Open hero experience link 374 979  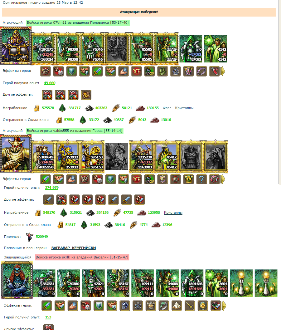tap(52, 187)
